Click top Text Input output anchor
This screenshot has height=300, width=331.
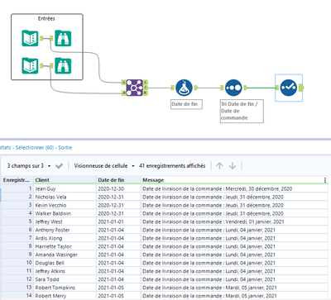pos(41,38)
